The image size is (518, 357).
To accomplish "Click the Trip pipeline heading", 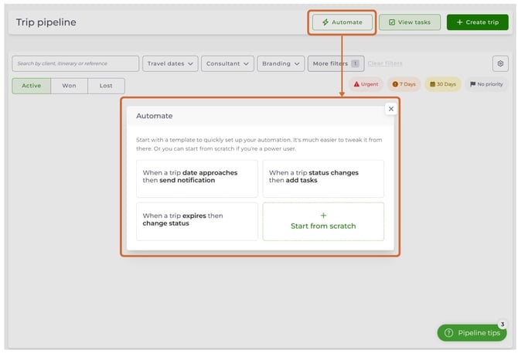I will tap(46, 22).
